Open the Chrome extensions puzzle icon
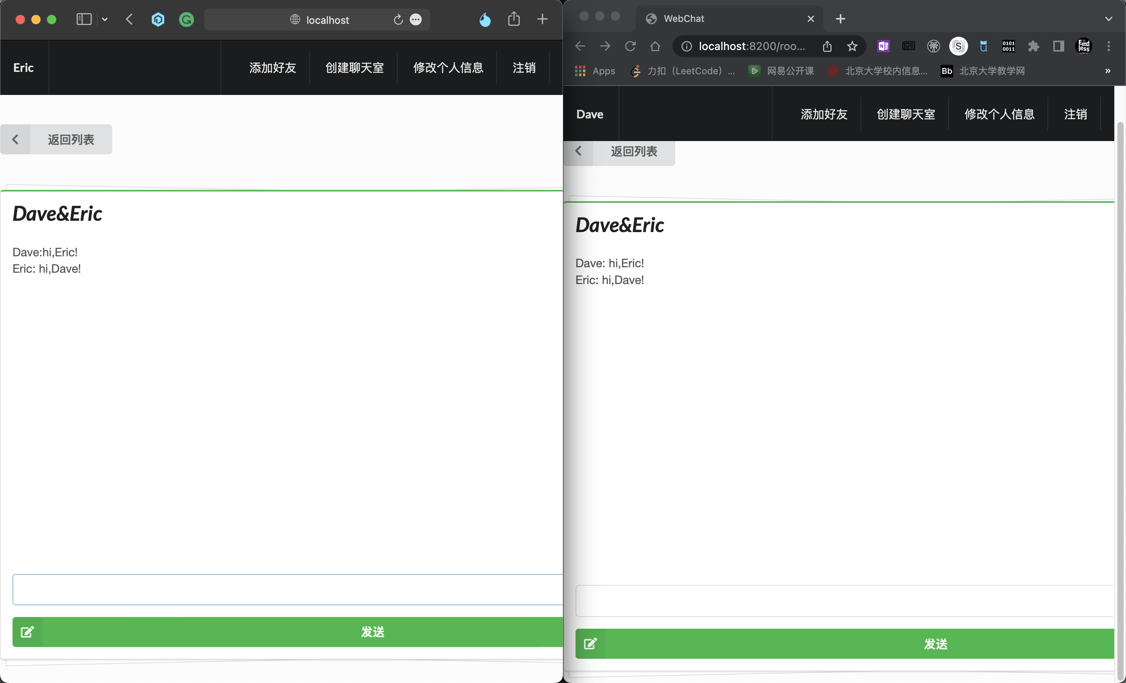The height and width of the screenshot is (683, 1126). [1033, 46]
